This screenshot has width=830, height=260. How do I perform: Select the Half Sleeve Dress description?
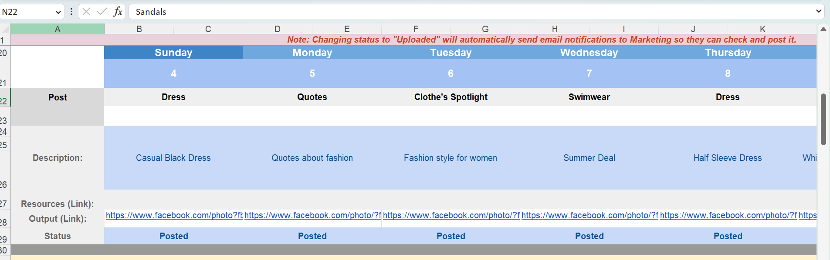pos(728,158)
